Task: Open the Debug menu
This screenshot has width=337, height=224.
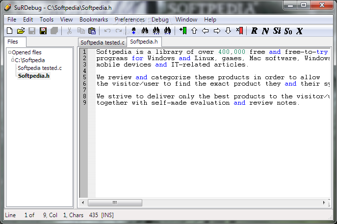Action: pos(160,20)
